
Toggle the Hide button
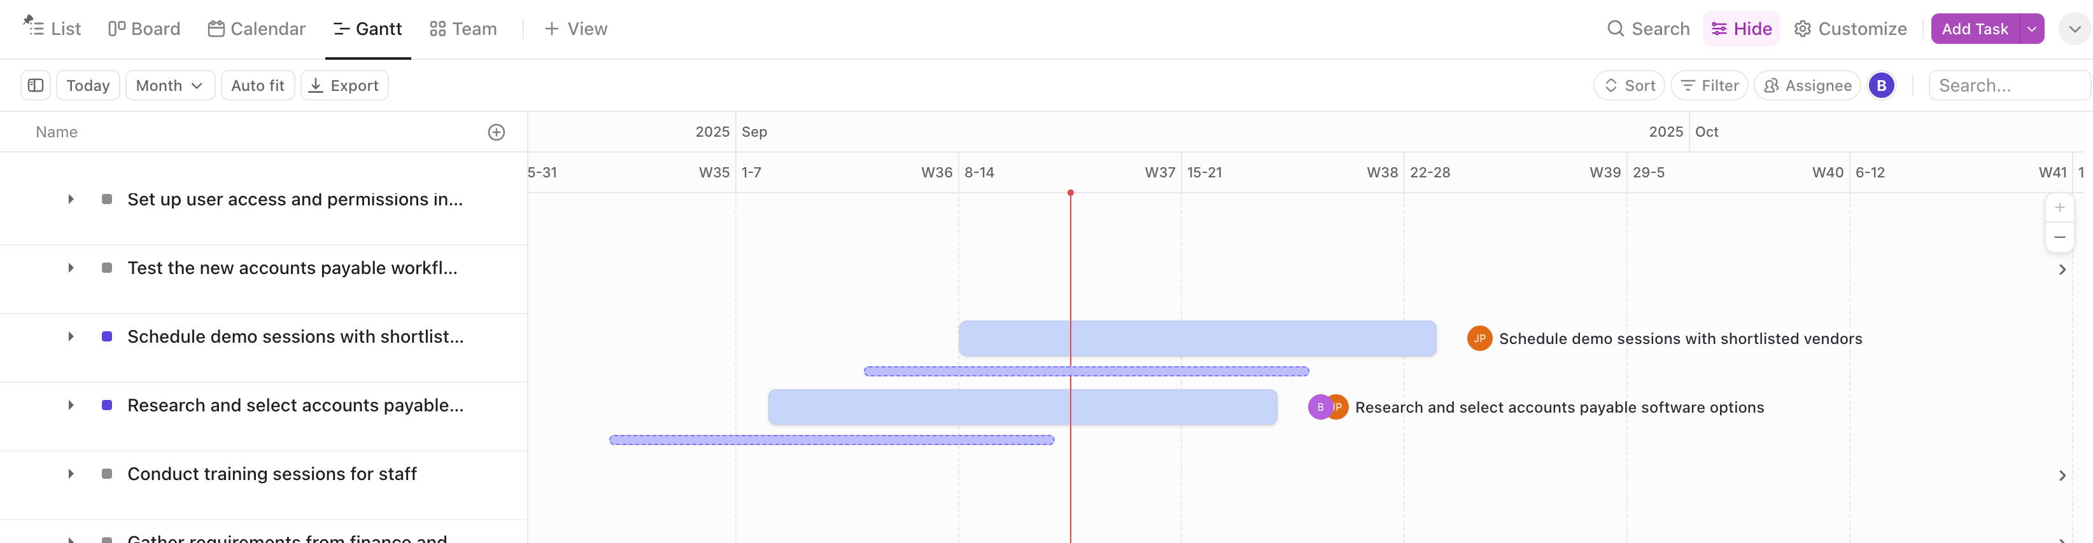pos(1741,29)
